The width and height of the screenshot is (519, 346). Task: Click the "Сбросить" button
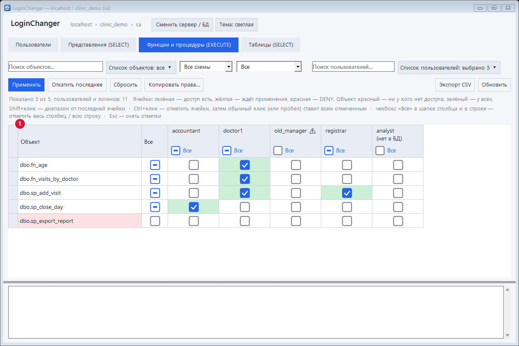126,85
